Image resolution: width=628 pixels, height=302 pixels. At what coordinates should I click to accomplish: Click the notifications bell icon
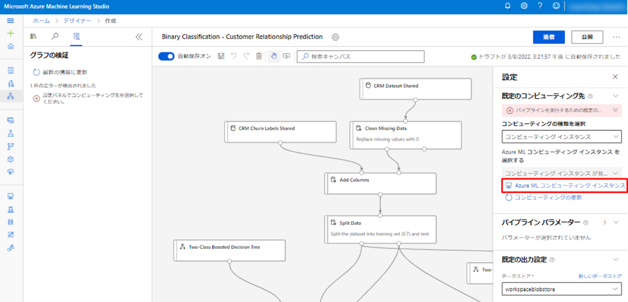pos(508,6)
